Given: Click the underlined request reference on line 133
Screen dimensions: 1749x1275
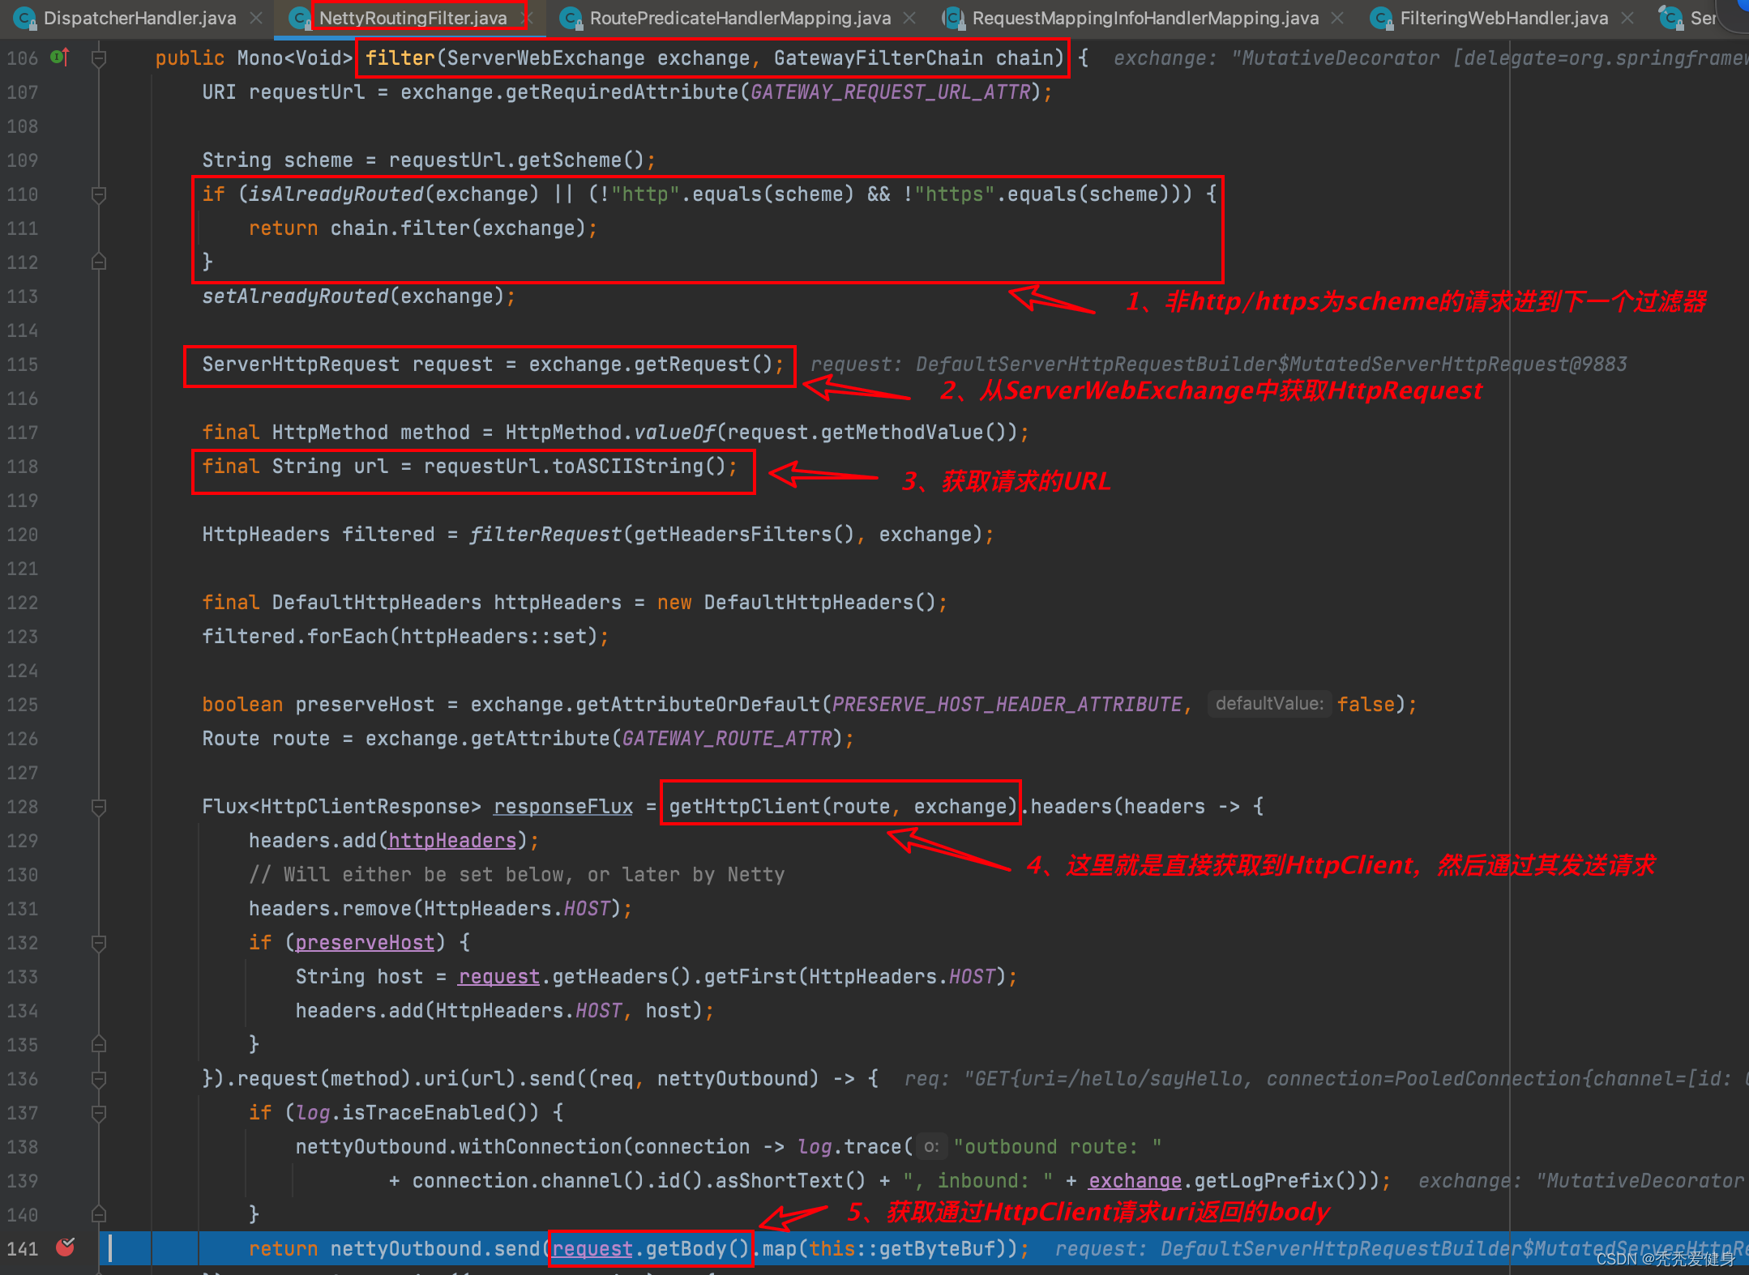Looking at the screenshot, I should [x=498, y=977].
